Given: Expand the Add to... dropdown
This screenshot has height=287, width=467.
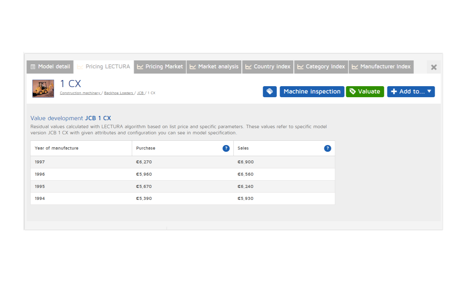Looking at the screenshot, I should (411, 92).
